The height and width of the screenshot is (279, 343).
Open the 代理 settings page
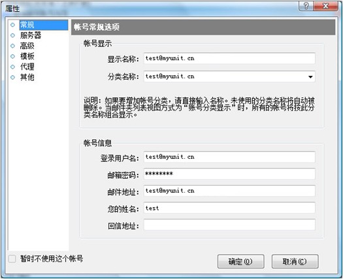click(x=27, y=67)
